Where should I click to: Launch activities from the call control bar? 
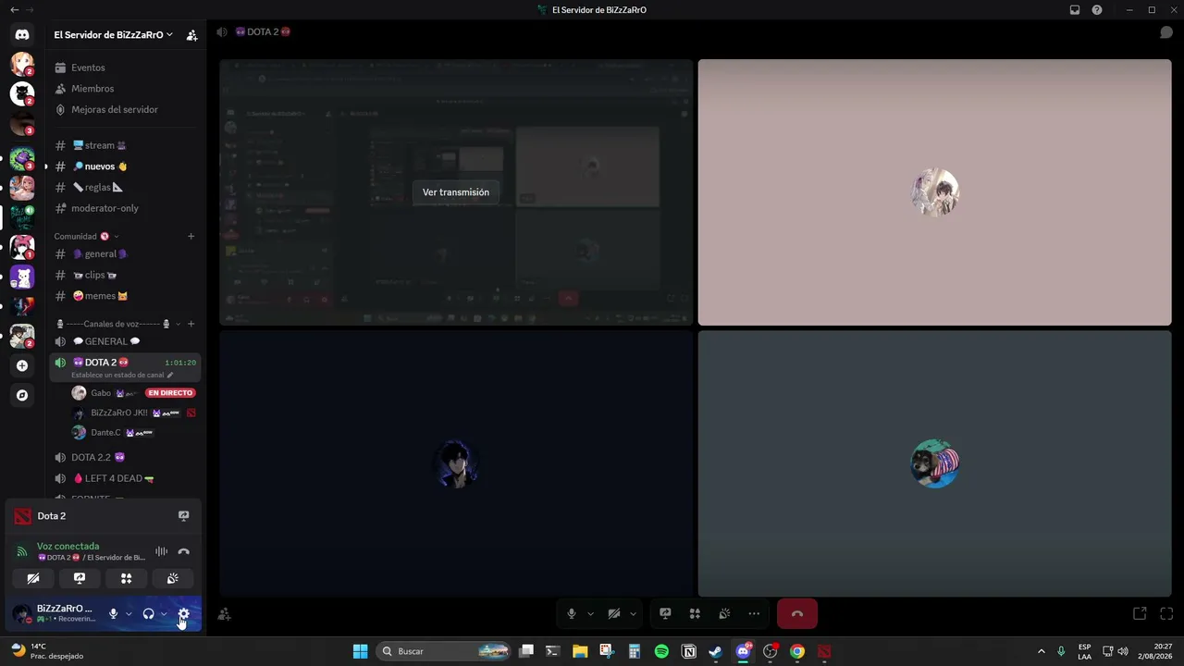click(695, 613)
